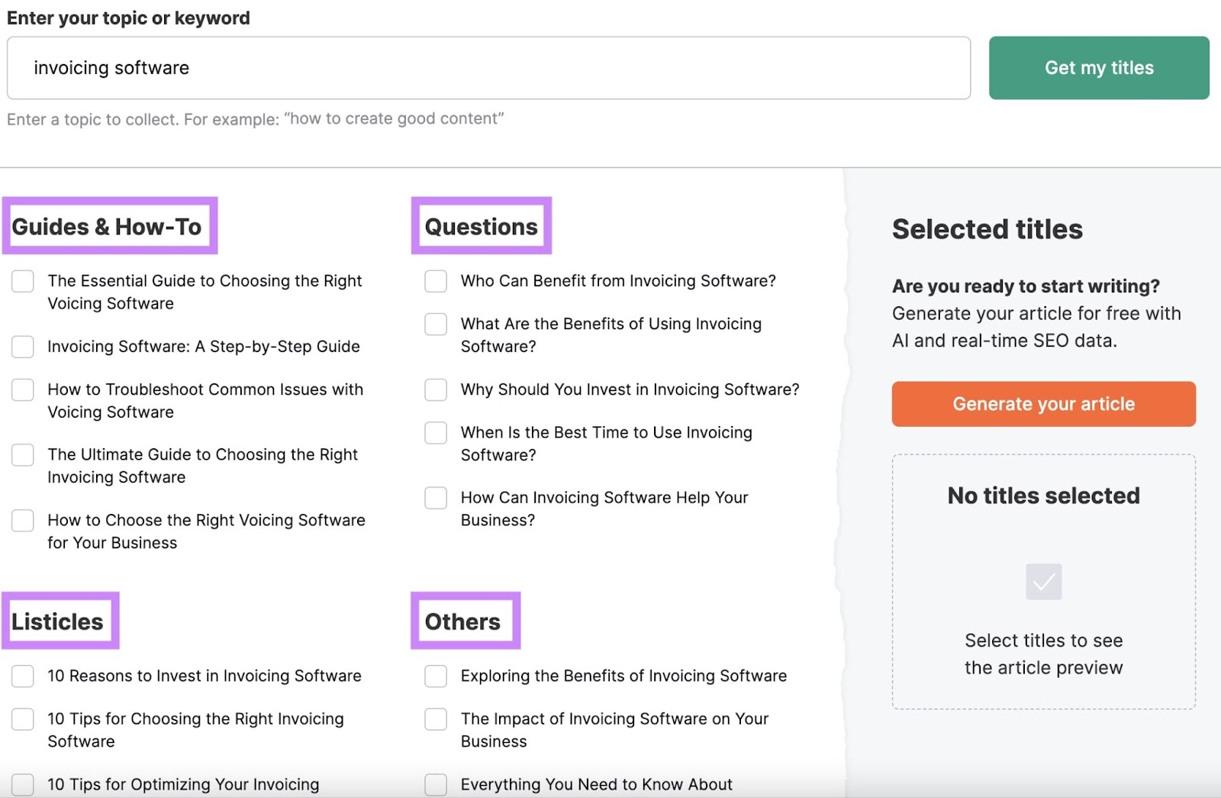Check 'How to Choose the Right Voicing Software for Your Business'
1221x798 pixels.
point(22,520)
